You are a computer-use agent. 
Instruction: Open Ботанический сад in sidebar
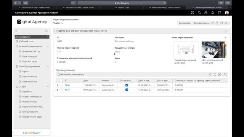tap(31, 51)
